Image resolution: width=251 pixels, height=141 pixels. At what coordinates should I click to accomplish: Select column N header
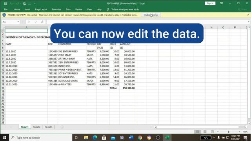211,27
